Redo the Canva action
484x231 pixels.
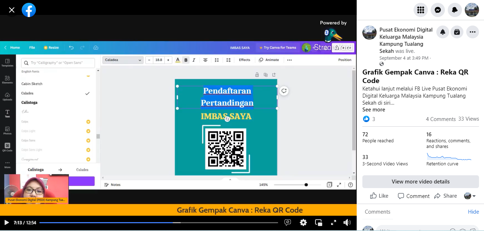pyautogui.click(x=83, y=48)
